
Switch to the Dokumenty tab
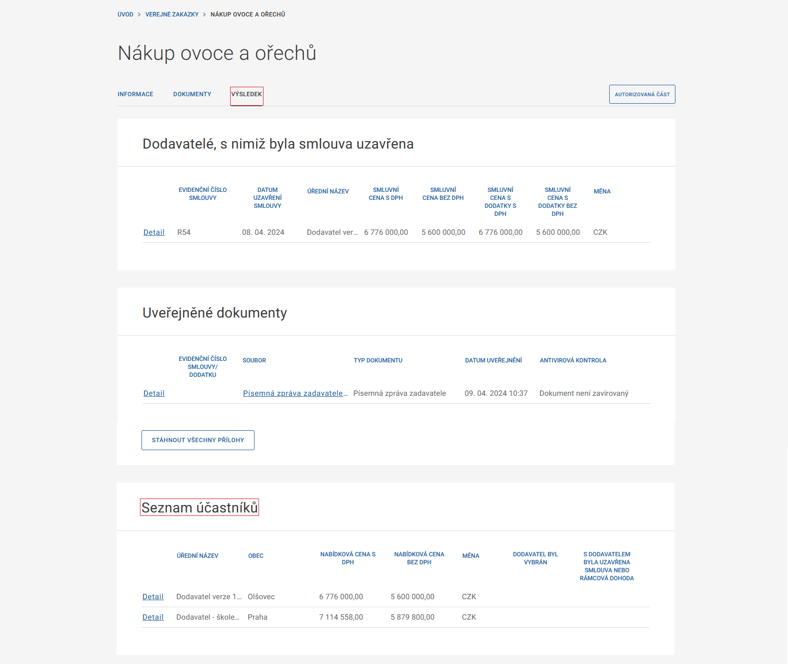(x=192, y=94)
